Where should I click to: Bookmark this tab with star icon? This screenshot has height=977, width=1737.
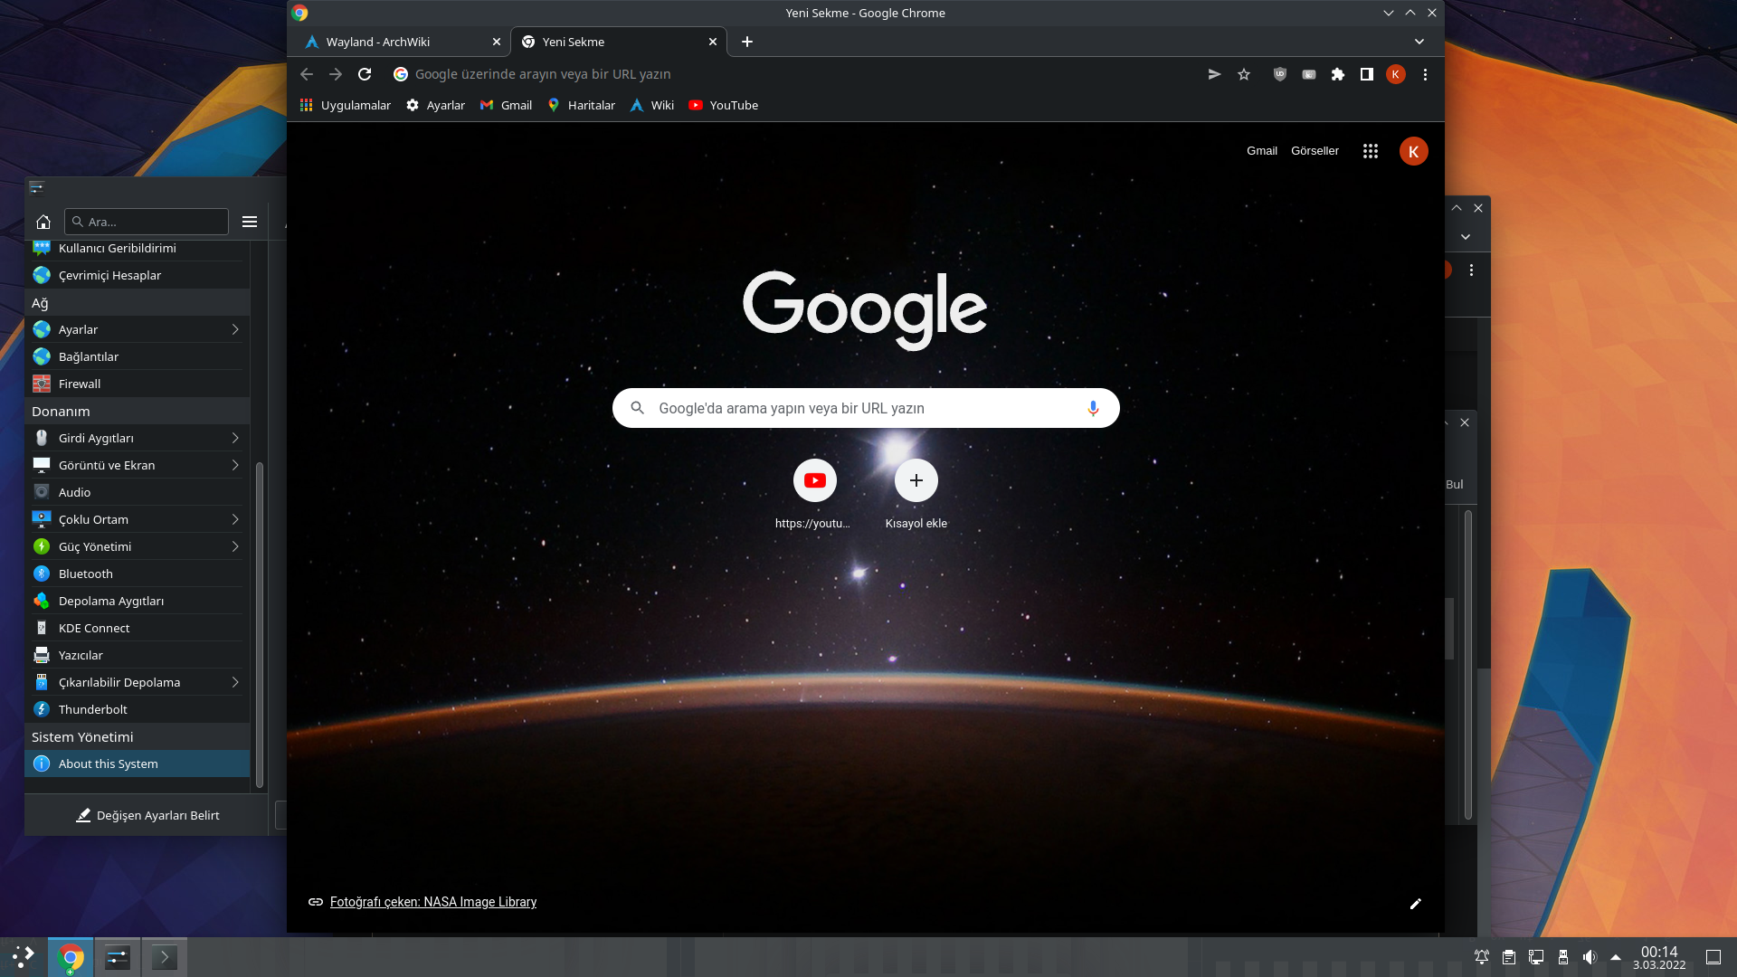pyautogui.click(x=1244, y=74)
